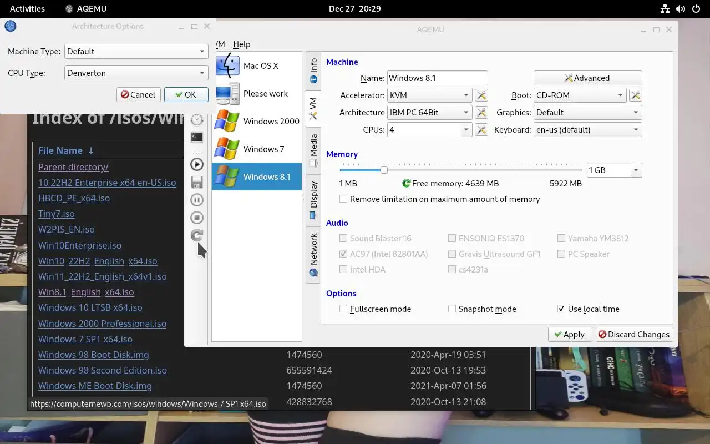Viewport: 710px width, 444px height.
Task: Open the network status icon in top bar
Action: click(x=665, y=8)
